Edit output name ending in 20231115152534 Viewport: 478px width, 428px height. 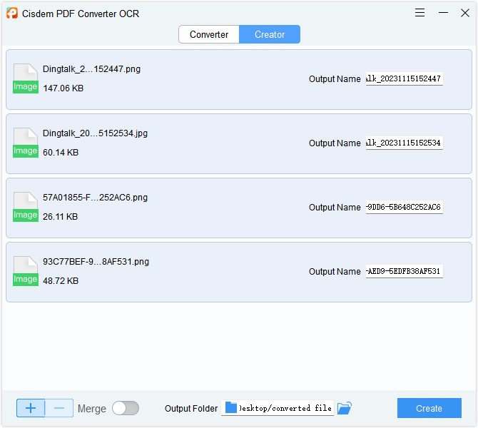[405, 143]
